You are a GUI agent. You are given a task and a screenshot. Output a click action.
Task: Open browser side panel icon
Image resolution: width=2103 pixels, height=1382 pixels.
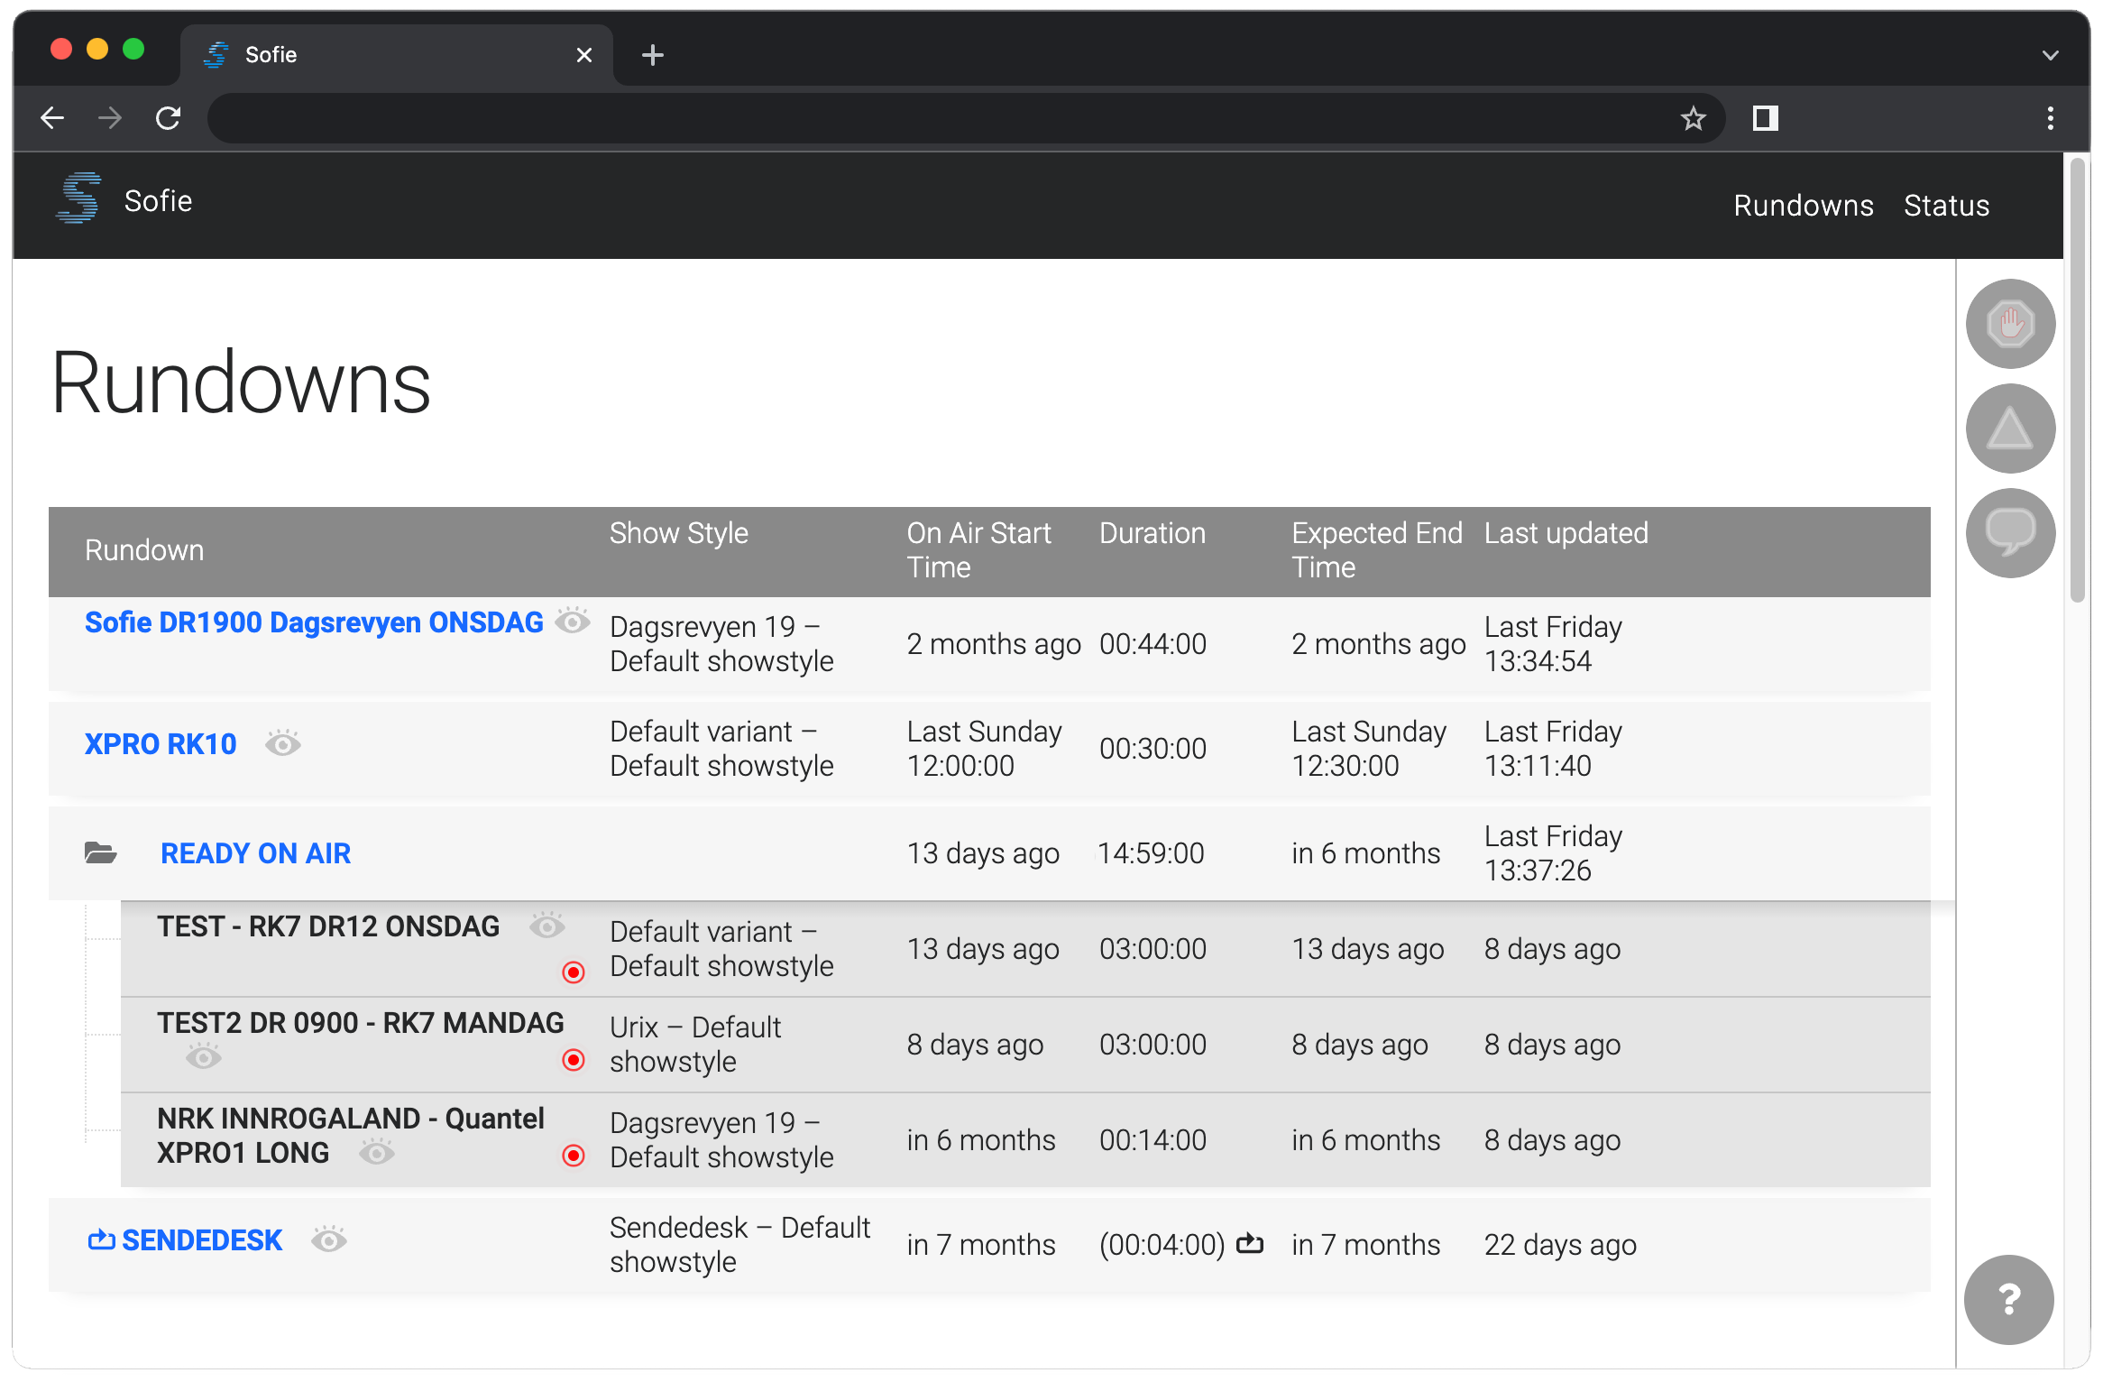[x=1765, y=118]
